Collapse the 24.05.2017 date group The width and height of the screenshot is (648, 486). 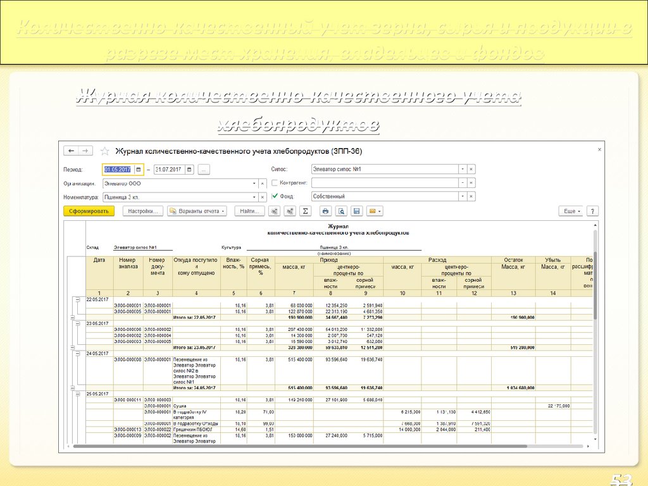point(77,354)
